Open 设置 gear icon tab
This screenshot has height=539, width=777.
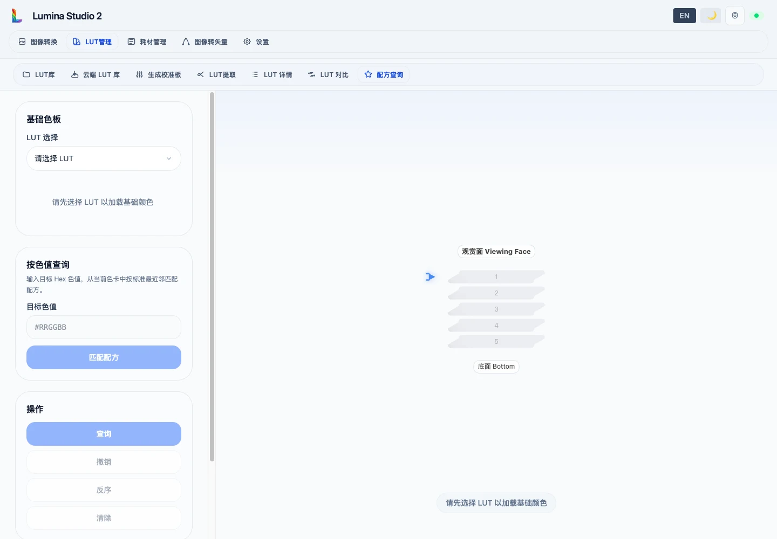pos(247,42)
